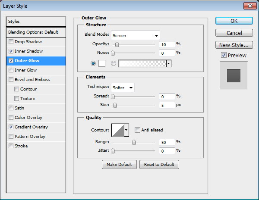The height and width of the screenshot is (200, 259).
Task: Open the Blend Mode dropdown
Action: point(135,35)
